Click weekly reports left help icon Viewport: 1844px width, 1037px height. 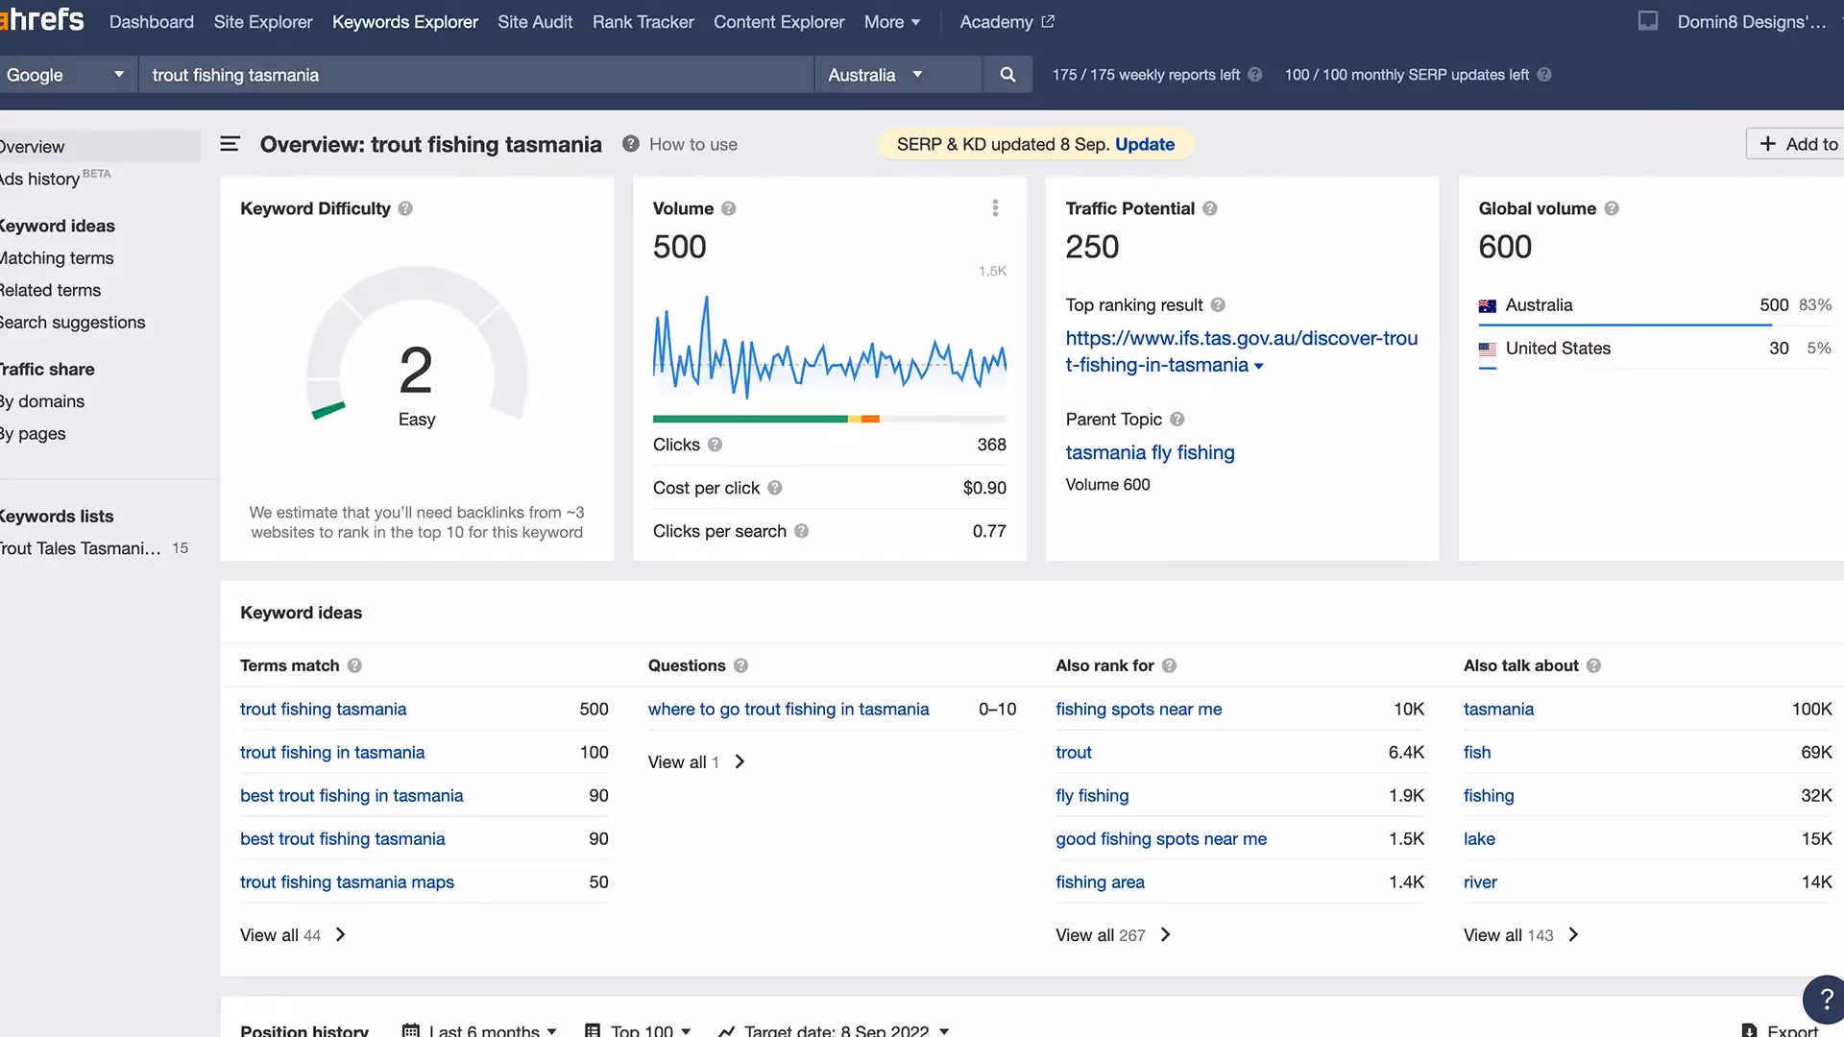[x=1255, y=75]
